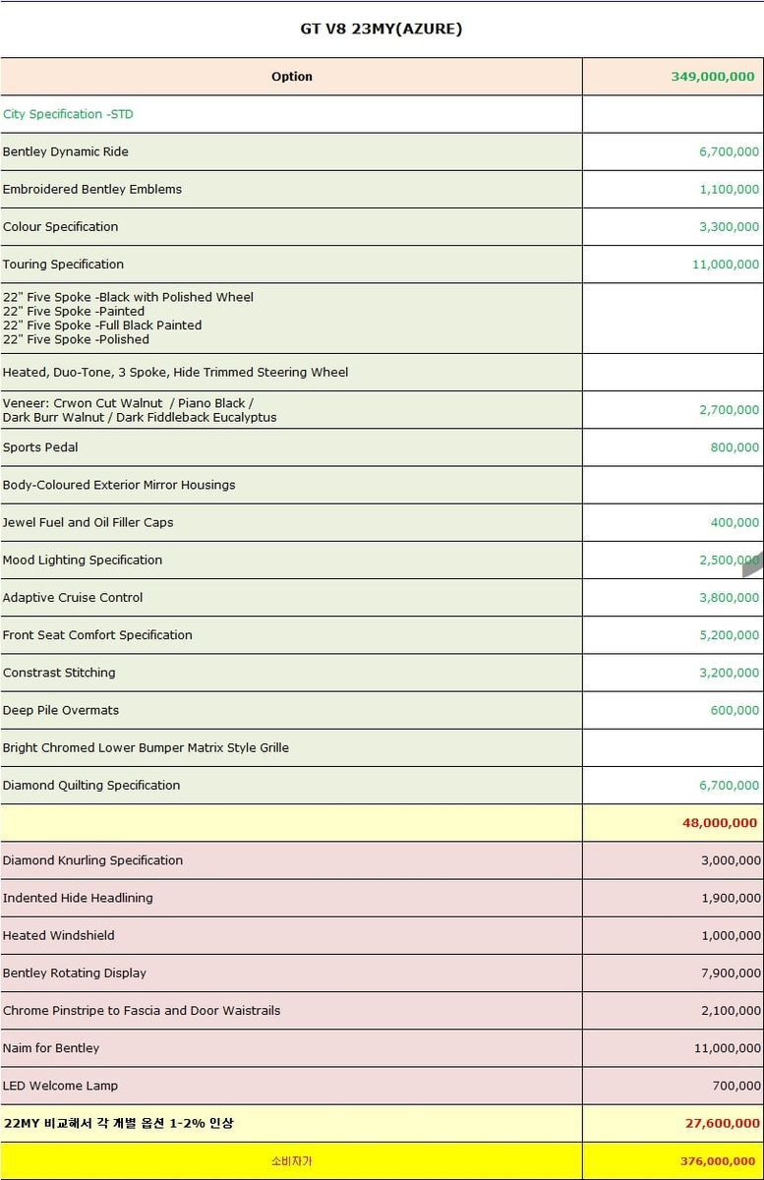Select 'Constrast Stitching' cell
This screenshot has height=1180, width=764.
291,673
